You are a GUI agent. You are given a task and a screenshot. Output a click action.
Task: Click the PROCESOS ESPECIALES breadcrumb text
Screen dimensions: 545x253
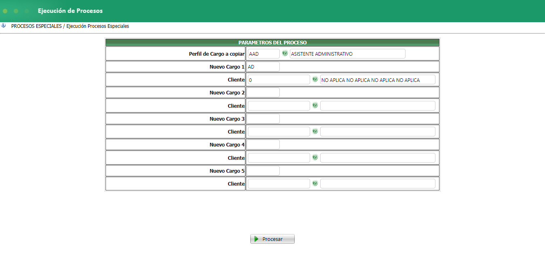[x=36, y=26]
